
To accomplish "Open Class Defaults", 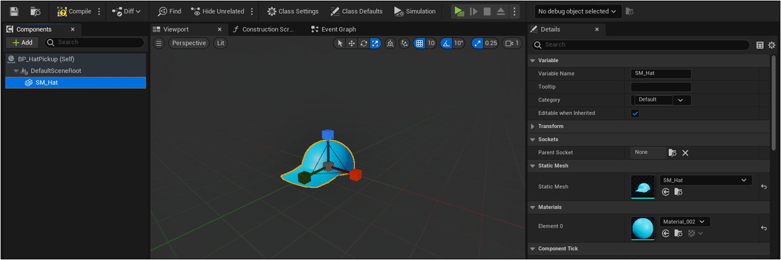I will point(356,11).
